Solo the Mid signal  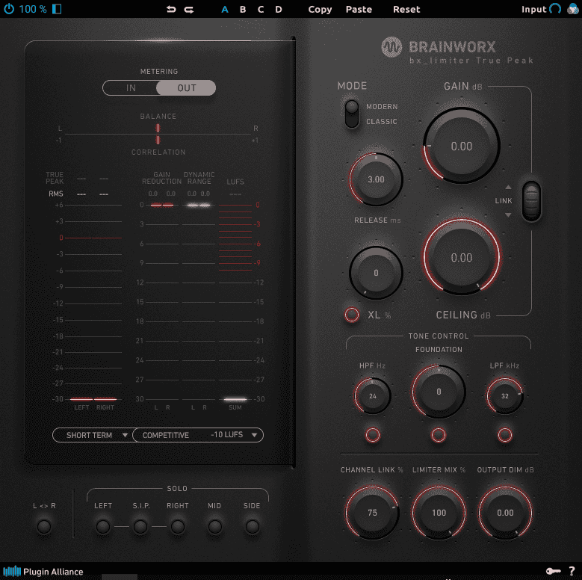215,526
